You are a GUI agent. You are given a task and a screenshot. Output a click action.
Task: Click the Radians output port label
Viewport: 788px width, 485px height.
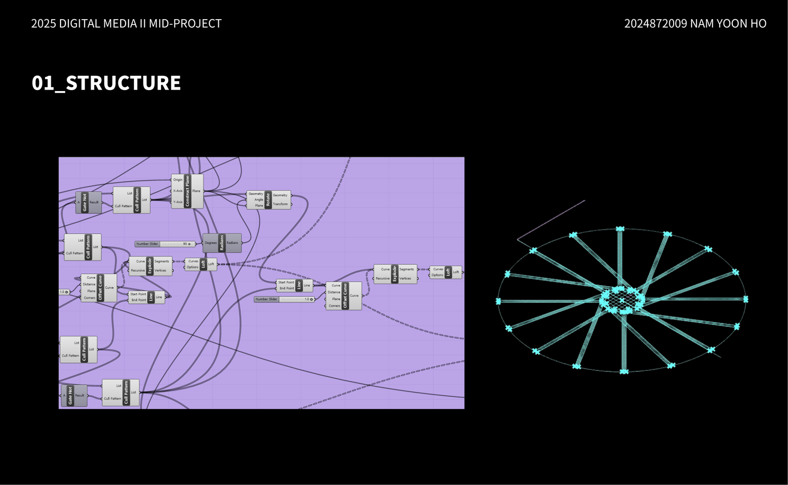click(232, 243)
